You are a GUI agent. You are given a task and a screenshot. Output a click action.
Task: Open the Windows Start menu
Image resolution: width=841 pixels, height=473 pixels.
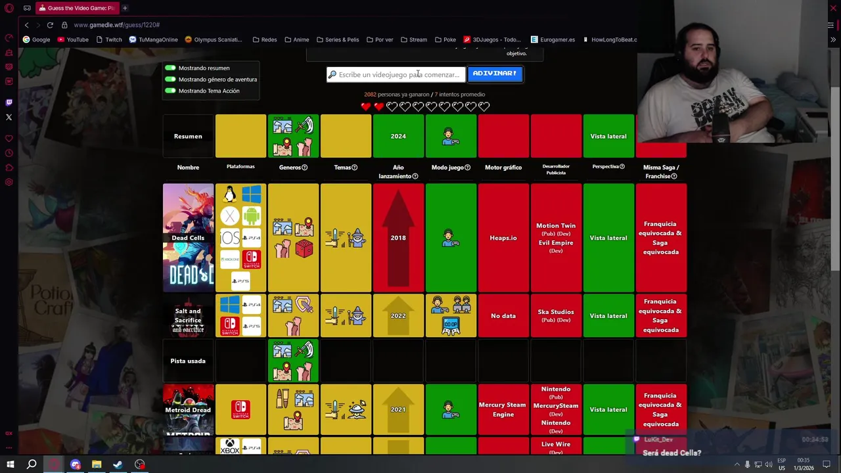point(11,464)
